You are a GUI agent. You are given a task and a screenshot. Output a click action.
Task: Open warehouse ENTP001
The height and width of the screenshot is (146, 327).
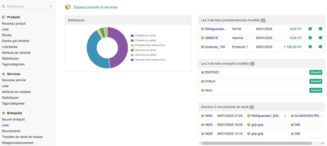[212, 72]
